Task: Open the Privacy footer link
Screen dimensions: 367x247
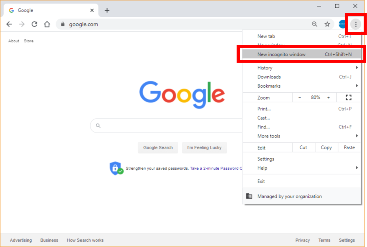Action: (x=302, y=240)
